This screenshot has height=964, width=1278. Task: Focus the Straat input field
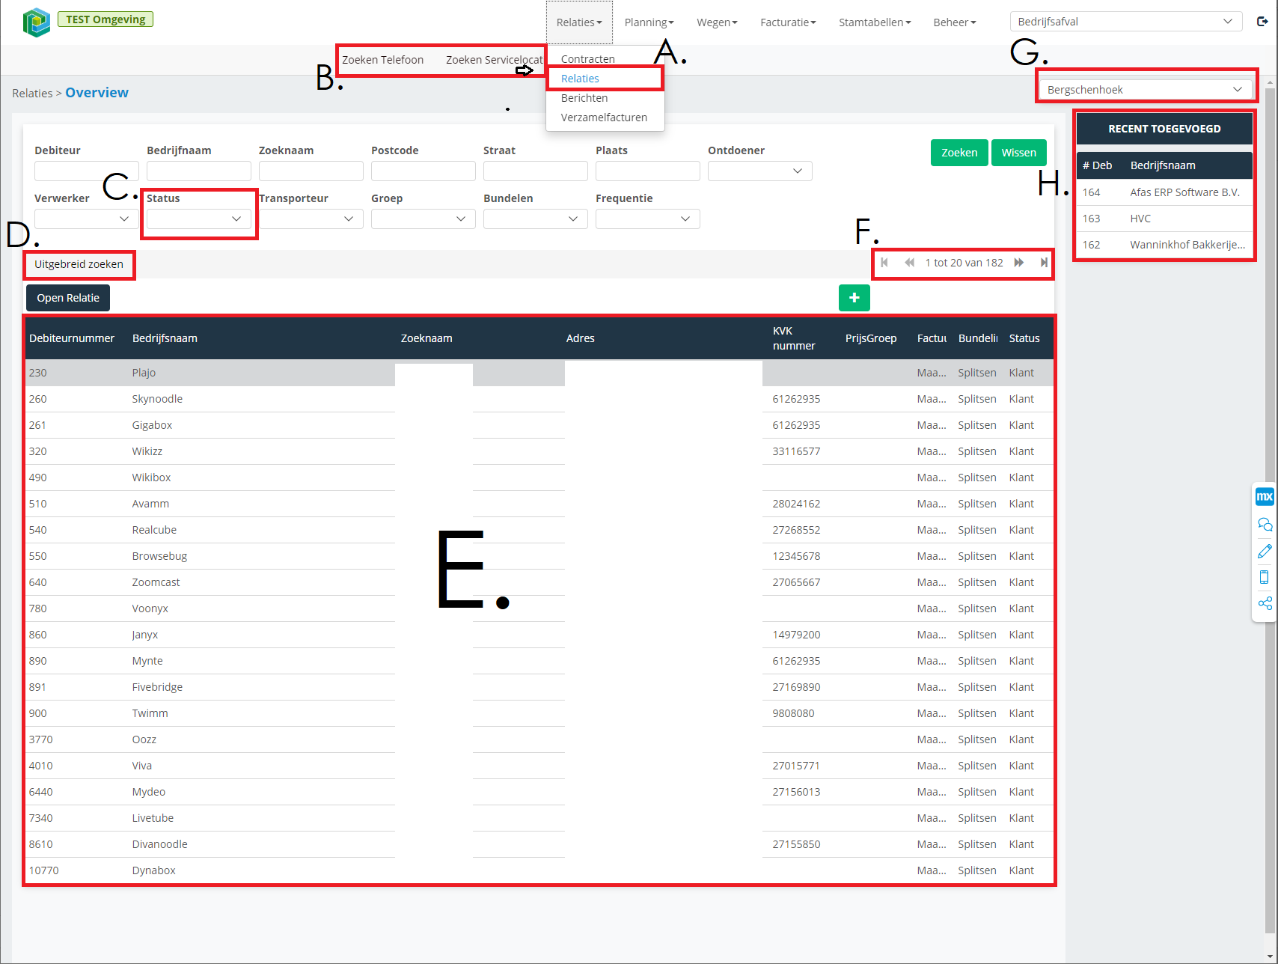click(x=535, y=171)
